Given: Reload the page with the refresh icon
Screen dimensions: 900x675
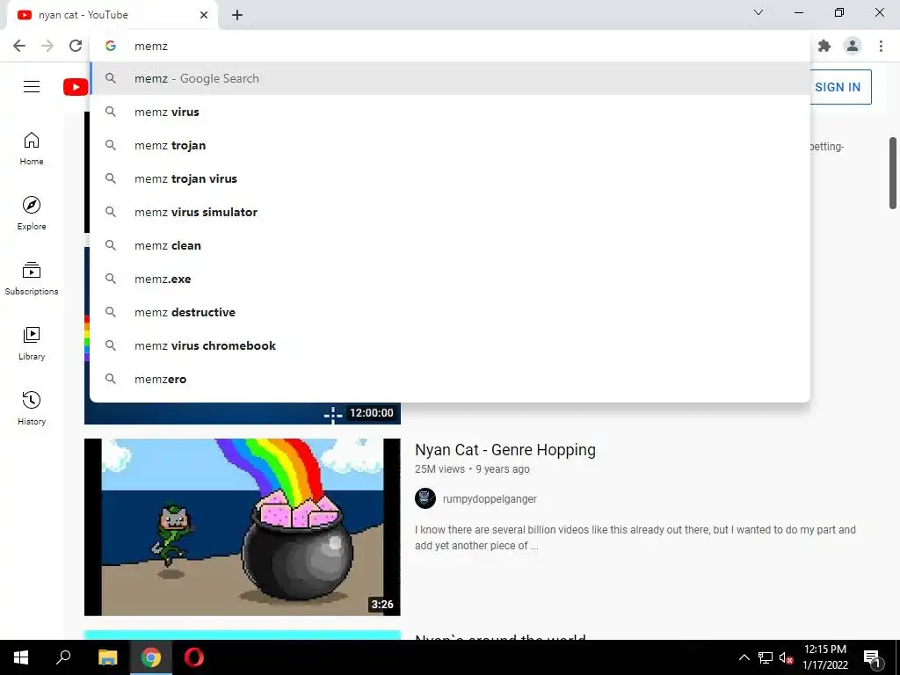Looking at the screenshot, I should point(76,46).
